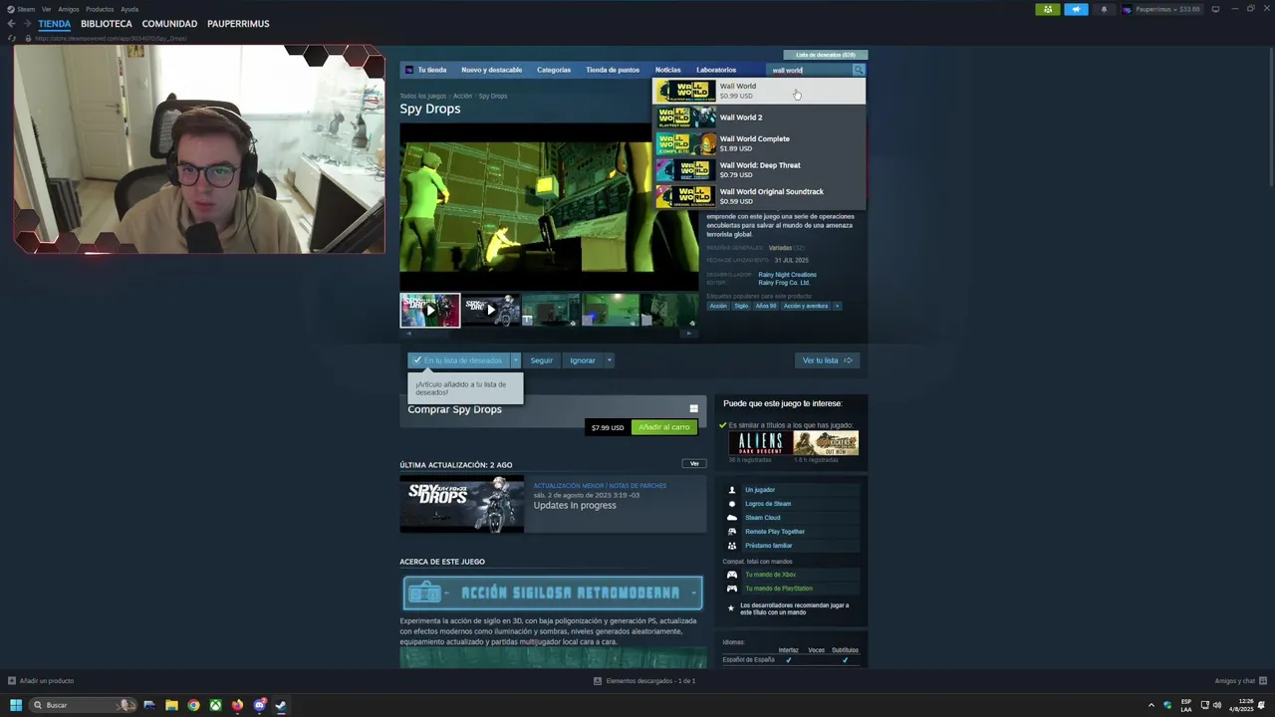This screenshot has width=1275, height=717.
Task: Select Wall World: Deep Threat suggestion
Action: (759, 170)
